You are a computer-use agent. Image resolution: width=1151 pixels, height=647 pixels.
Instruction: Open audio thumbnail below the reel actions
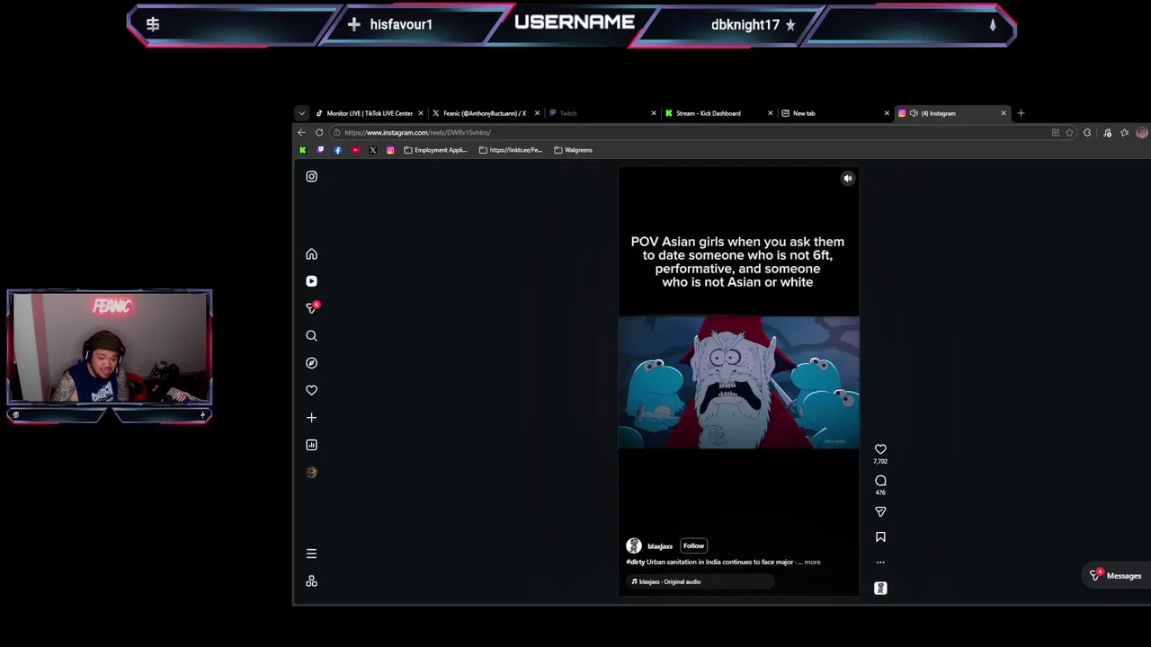click(880, 588)
